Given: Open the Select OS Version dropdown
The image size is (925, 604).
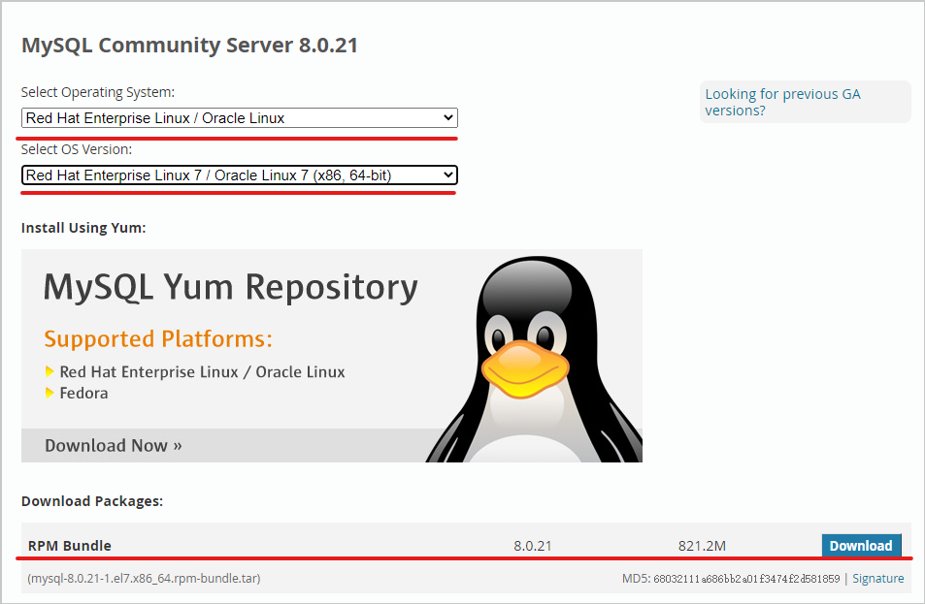Looking at the screenshot, I should click(240, 175).
